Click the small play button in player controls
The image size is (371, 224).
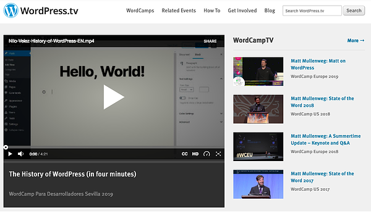tap(10, 154)
